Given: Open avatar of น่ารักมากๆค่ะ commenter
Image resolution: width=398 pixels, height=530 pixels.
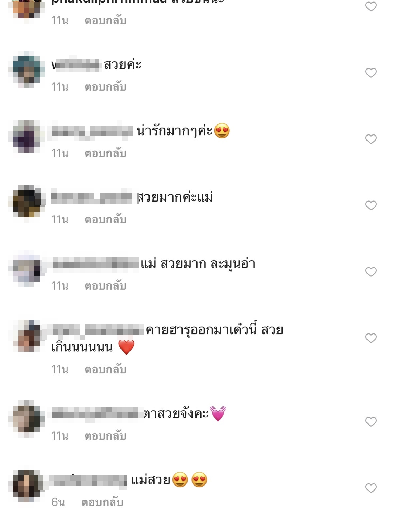Looking at the screenshot, I should 26,136.
